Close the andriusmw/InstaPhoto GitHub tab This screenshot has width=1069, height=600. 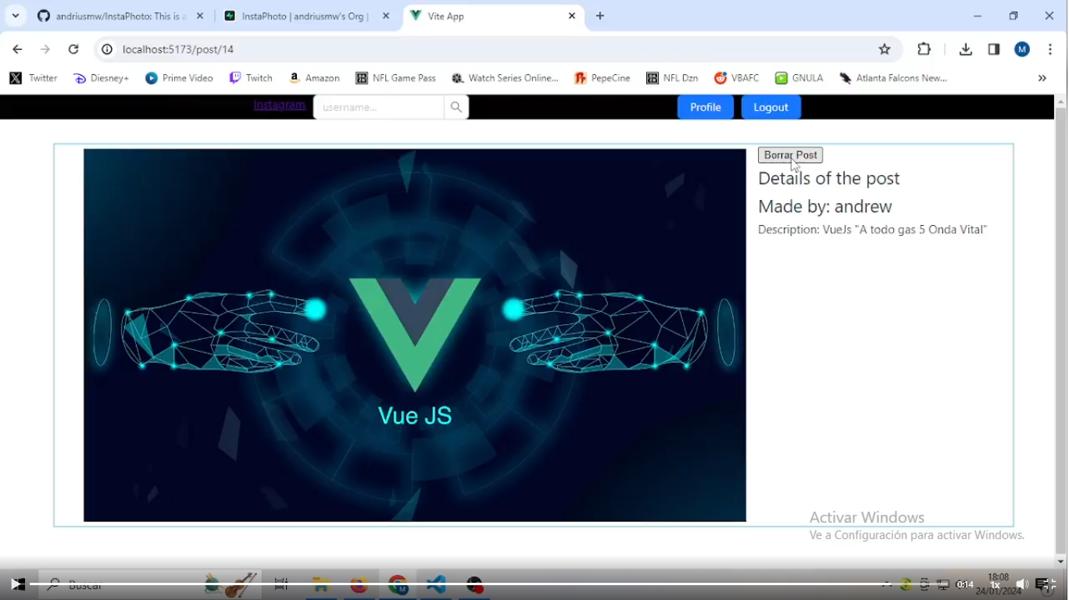tap(200, 16)
